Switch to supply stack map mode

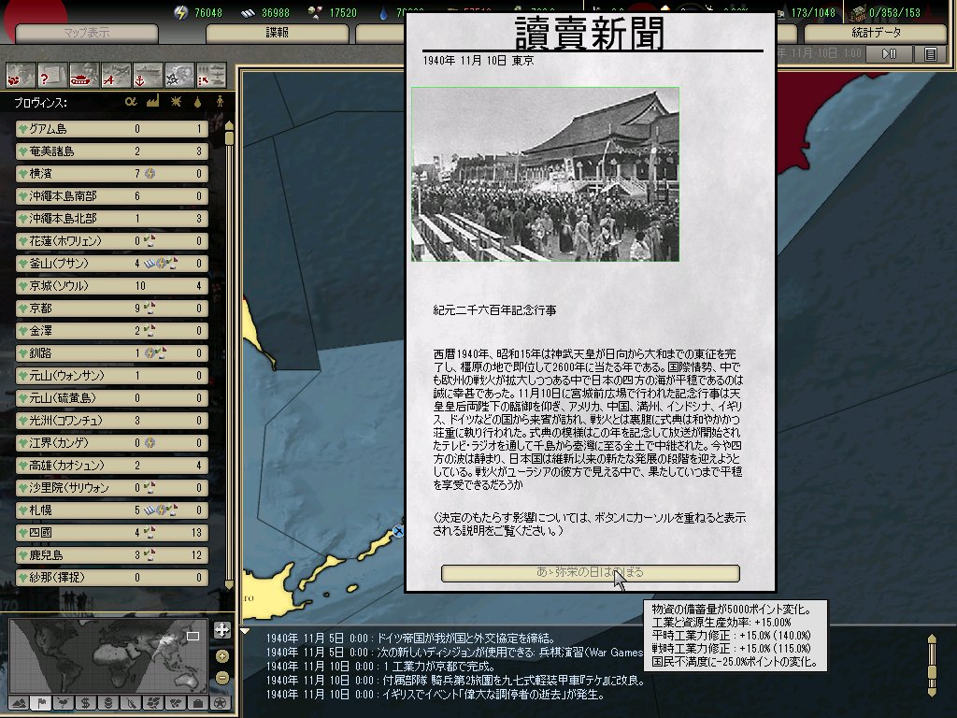pyautogui.click(x=108, y=703)
